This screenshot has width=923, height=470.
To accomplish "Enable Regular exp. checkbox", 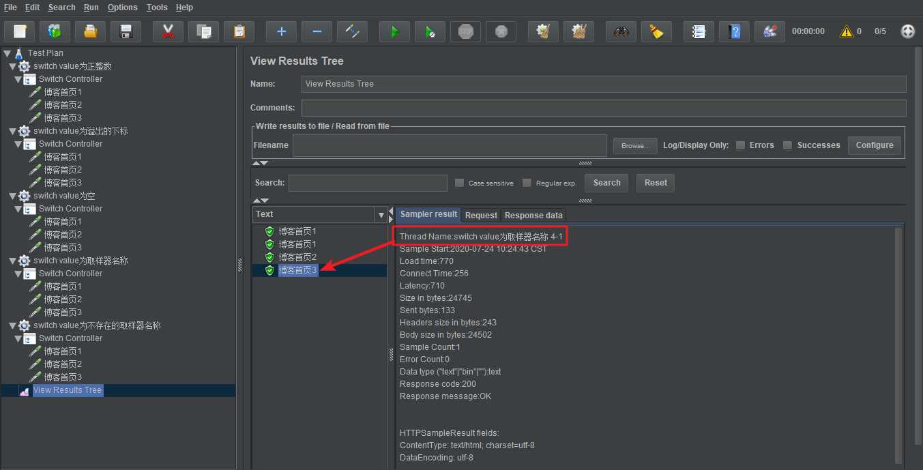I will pos(527,183).
